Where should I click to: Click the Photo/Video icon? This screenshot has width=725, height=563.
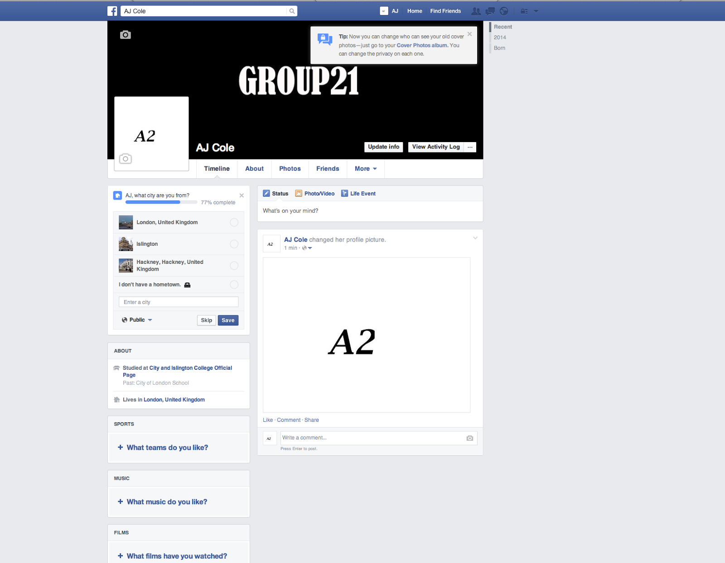click(299, 193)
